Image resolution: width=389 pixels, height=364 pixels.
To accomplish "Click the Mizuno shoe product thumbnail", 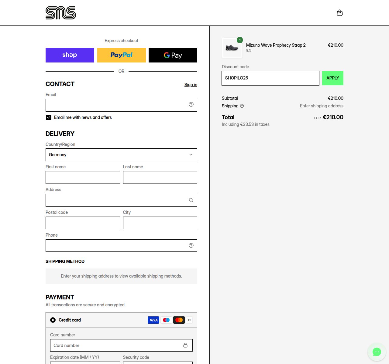I will pyautogui.click(x=232, y=48).
